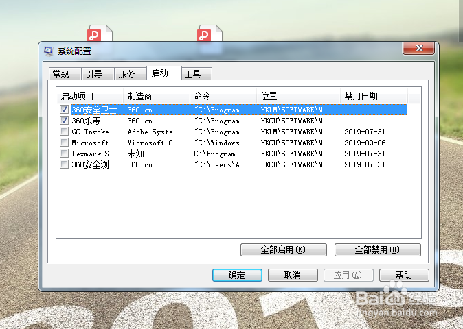Select the GC Invoke... row name
463x329 pixels.
[x=95, y=132]
